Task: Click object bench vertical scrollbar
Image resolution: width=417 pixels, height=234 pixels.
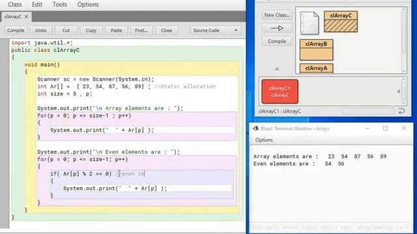Action: click(403, 91)
